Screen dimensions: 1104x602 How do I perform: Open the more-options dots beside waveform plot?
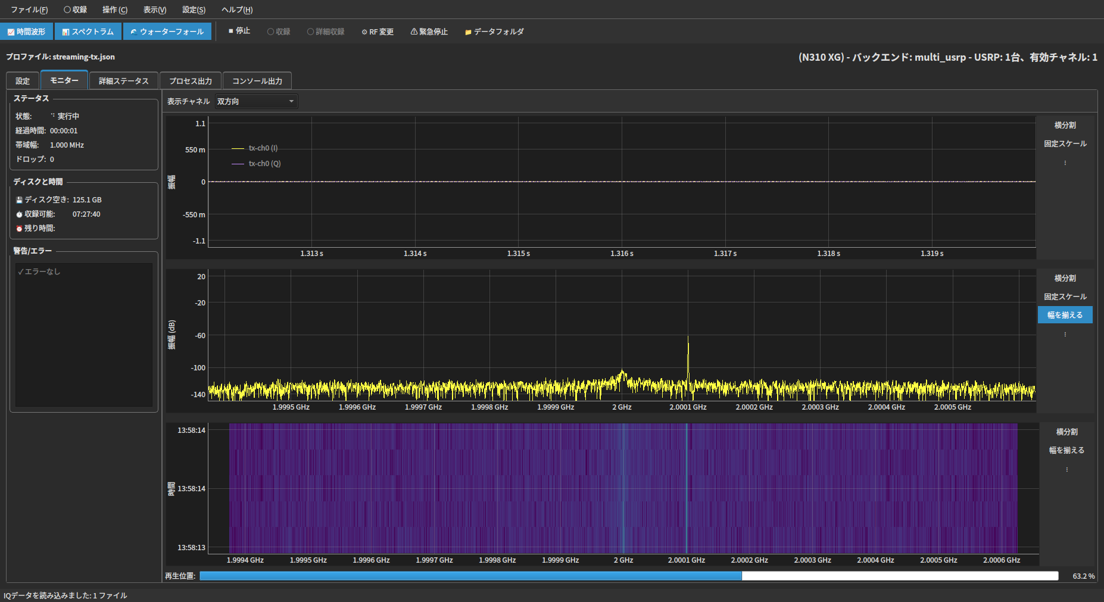(x=1065, y=163)
